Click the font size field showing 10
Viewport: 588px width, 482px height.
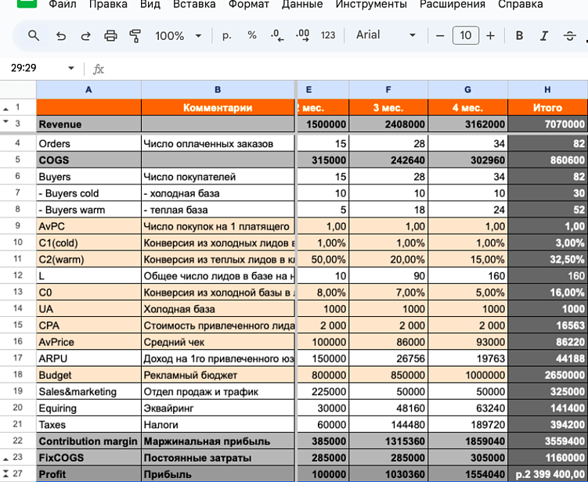tap(465, 36)
